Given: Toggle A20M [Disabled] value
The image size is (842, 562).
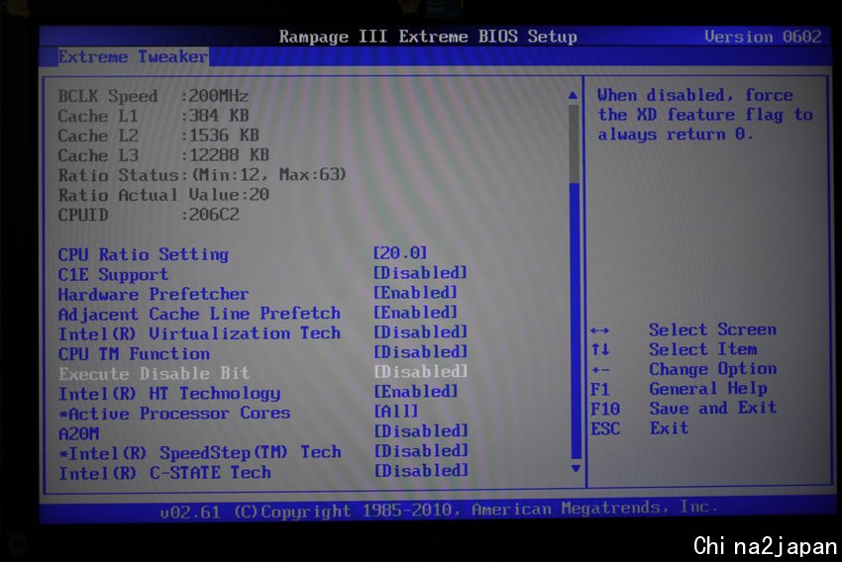Looking at the screenshot, I should coord(420,430).
